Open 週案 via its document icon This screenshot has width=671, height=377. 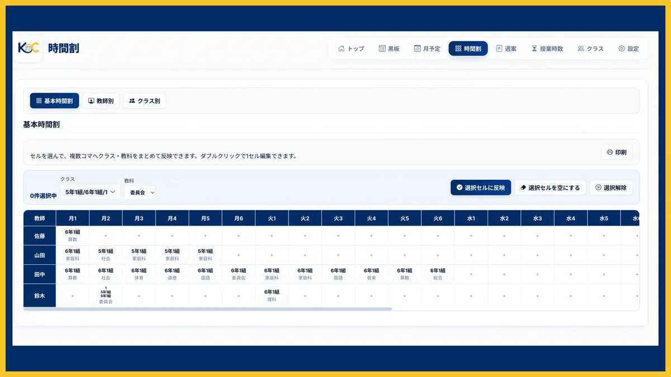(499, 49)
